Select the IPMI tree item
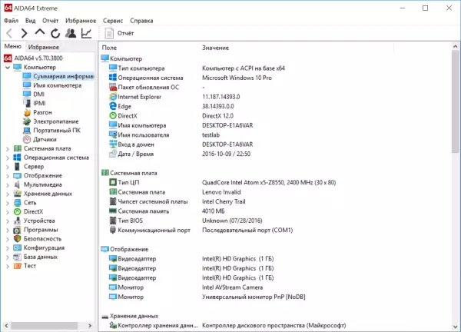Screen dimensions: 461x332 [39, 103]
